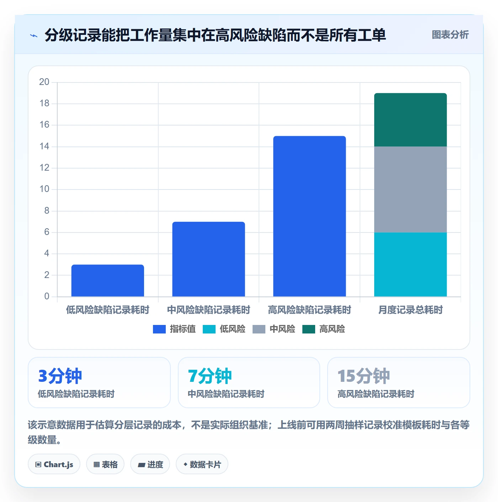The height and width of the screenshot is (502, 498).
Task: Click the Chart.js tag icon
Action: point(38,464)
